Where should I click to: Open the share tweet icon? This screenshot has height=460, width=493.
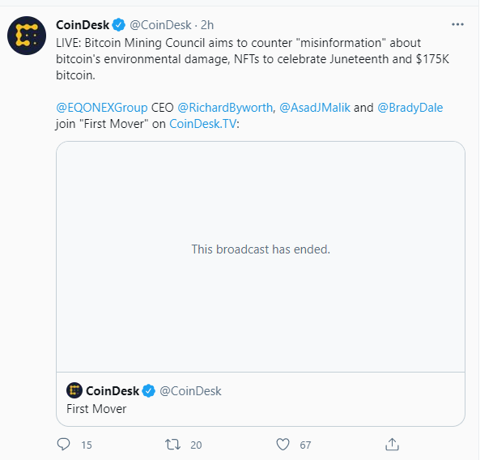392,445
